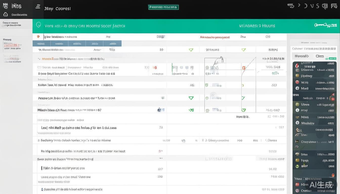
Task: Open the red underlined link in left sidebar
Action: (12, 46)
